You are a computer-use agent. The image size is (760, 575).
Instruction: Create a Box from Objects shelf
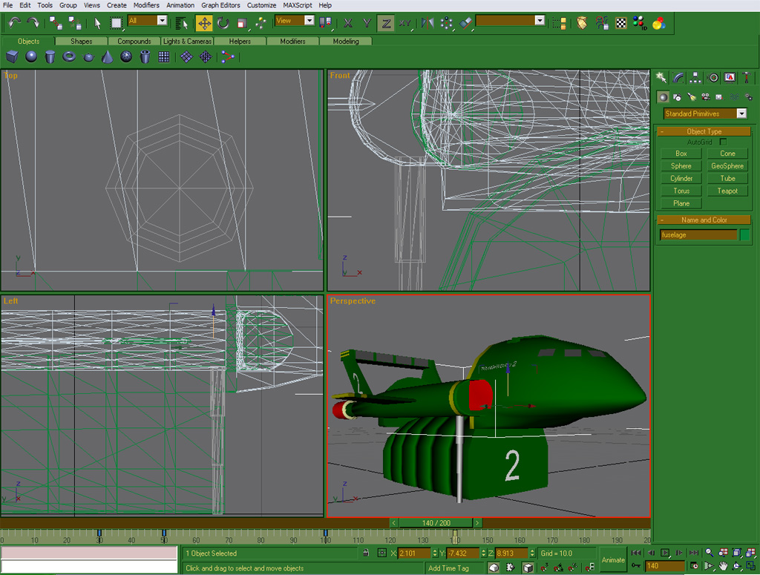click(x=12, y=56)
